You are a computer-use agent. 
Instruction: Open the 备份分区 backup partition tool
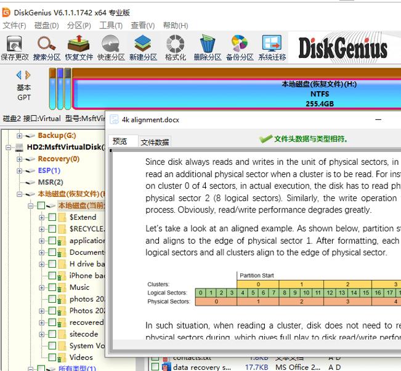coord(240,48)
